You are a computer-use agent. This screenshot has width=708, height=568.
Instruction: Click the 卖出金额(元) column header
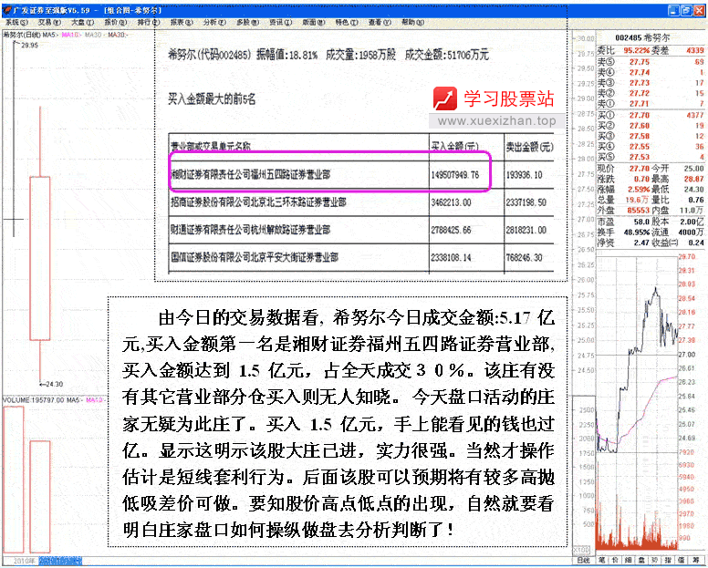530,146
